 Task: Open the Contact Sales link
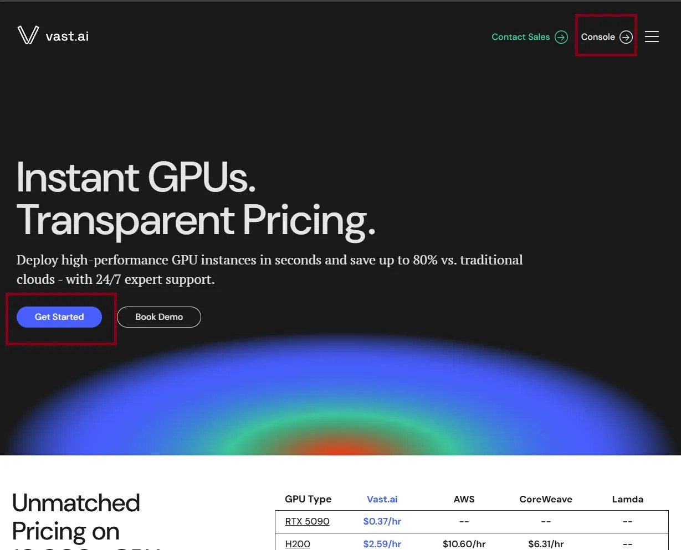tap(521, 37)
